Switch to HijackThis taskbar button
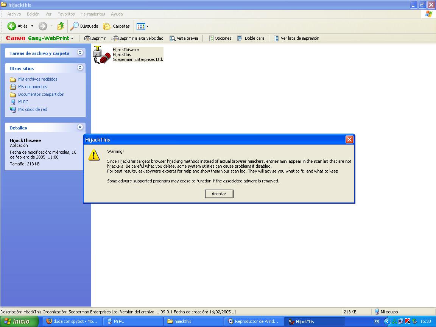This screenshot has width=436, height=327. [x=315, y=321]
